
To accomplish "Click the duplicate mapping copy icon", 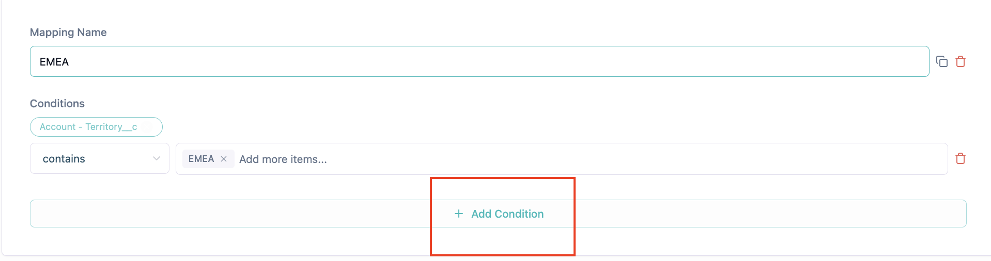I will point(942,61).
